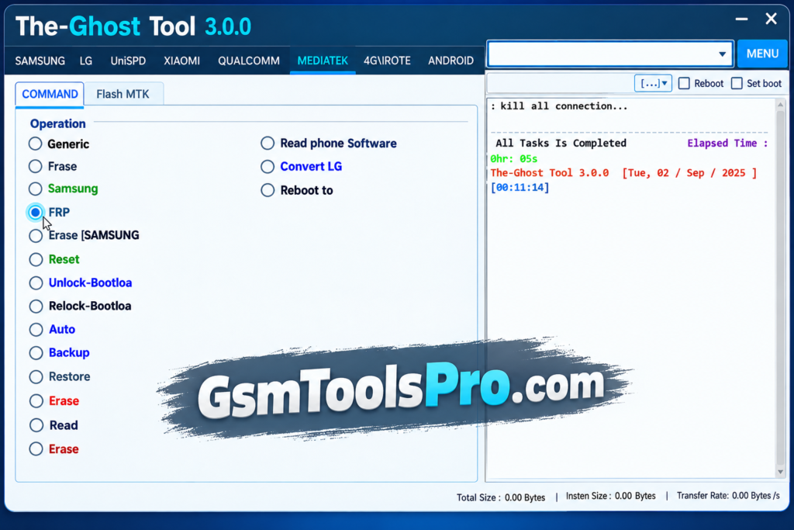Toggle the Set boot checkbox
The image size is (794, 530).
point(737,83)
